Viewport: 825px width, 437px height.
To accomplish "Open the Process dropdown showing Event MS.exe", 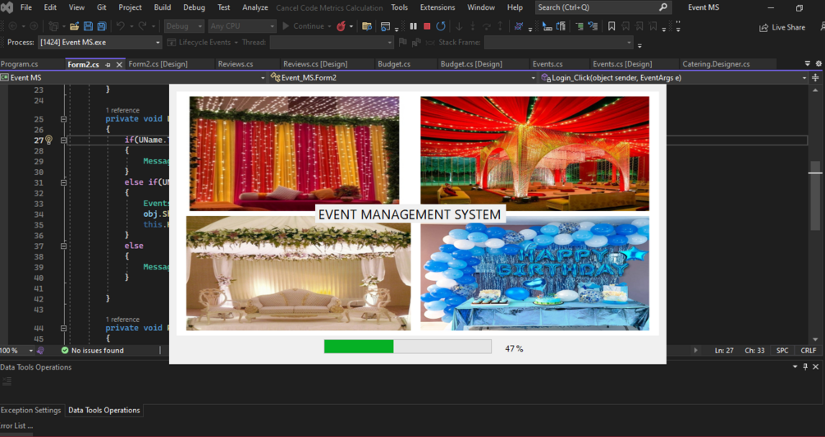I will pos(99,42).
